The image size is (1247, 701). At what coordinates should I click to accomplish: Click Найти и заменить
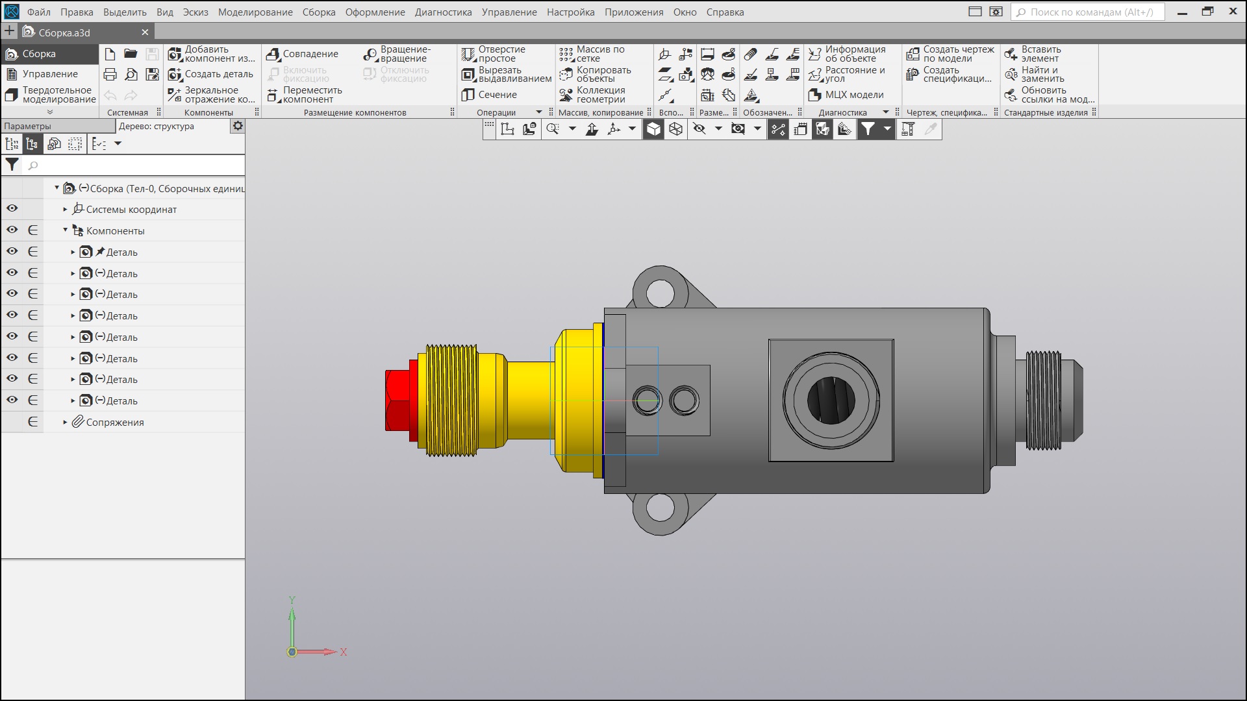click(1034, 74)
